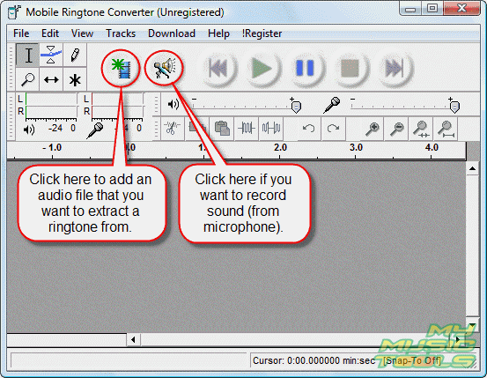Viewport: 487px width, 378px height.
Task: Select the Multi-tool asterisk
Action: pos(75,79)
